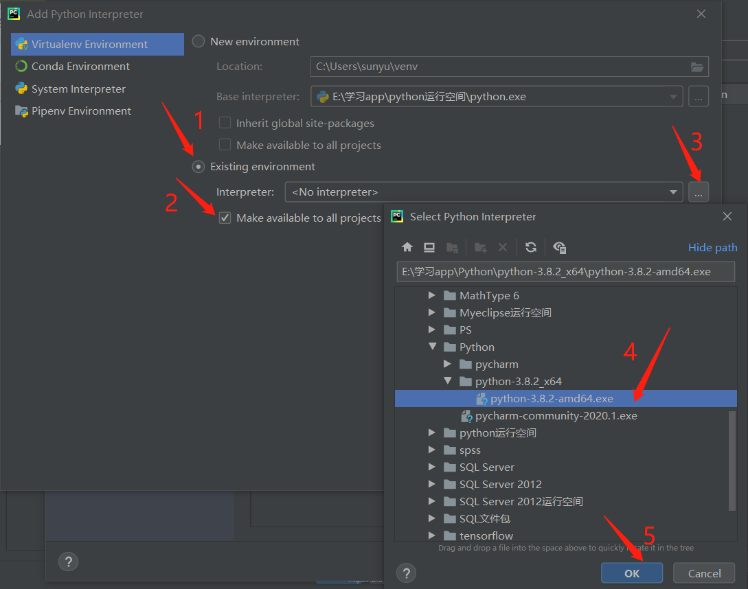The height and width of the screenshot is (589, 748).
Task: Expand pycharm subfolder arrow
Action: 447,364
